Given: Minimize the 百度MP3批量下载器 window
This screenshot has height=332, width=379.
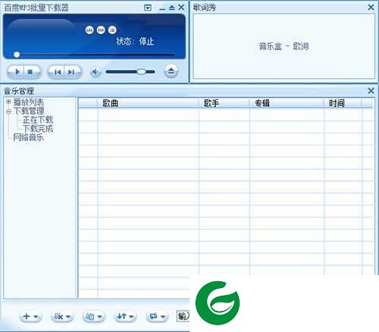Looking at the screenshot, I should pos(162,8).
